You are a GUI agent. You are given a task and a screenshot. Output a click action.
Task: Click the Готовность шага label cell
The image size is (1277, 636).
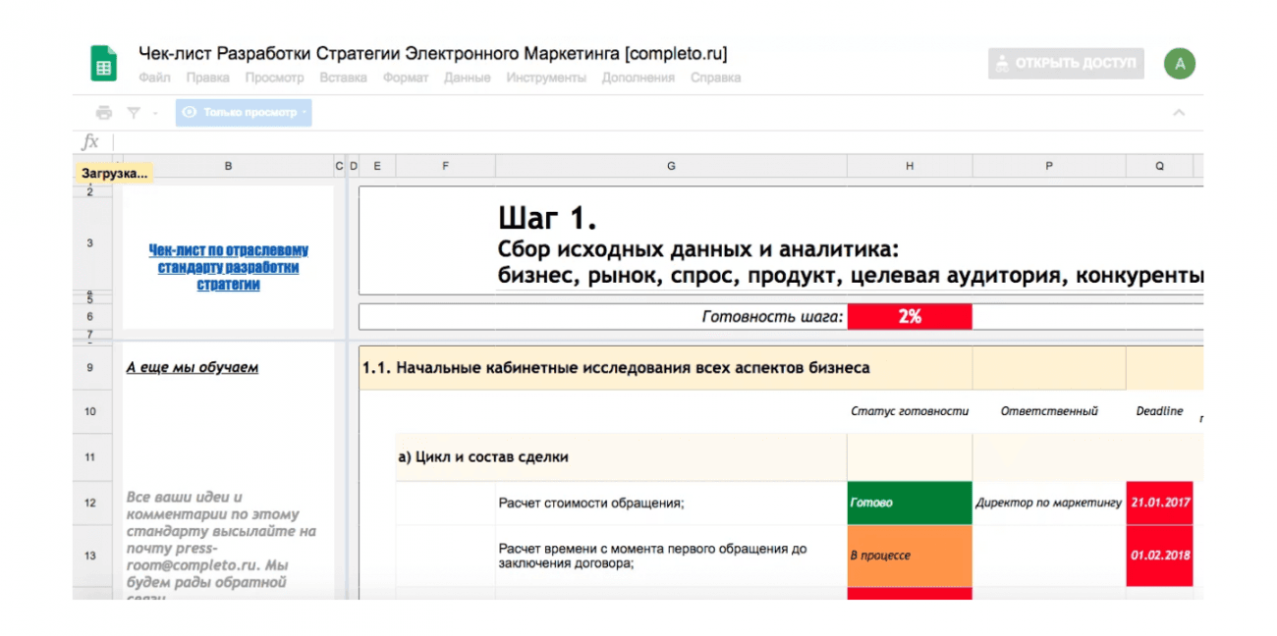coord(772,317)
